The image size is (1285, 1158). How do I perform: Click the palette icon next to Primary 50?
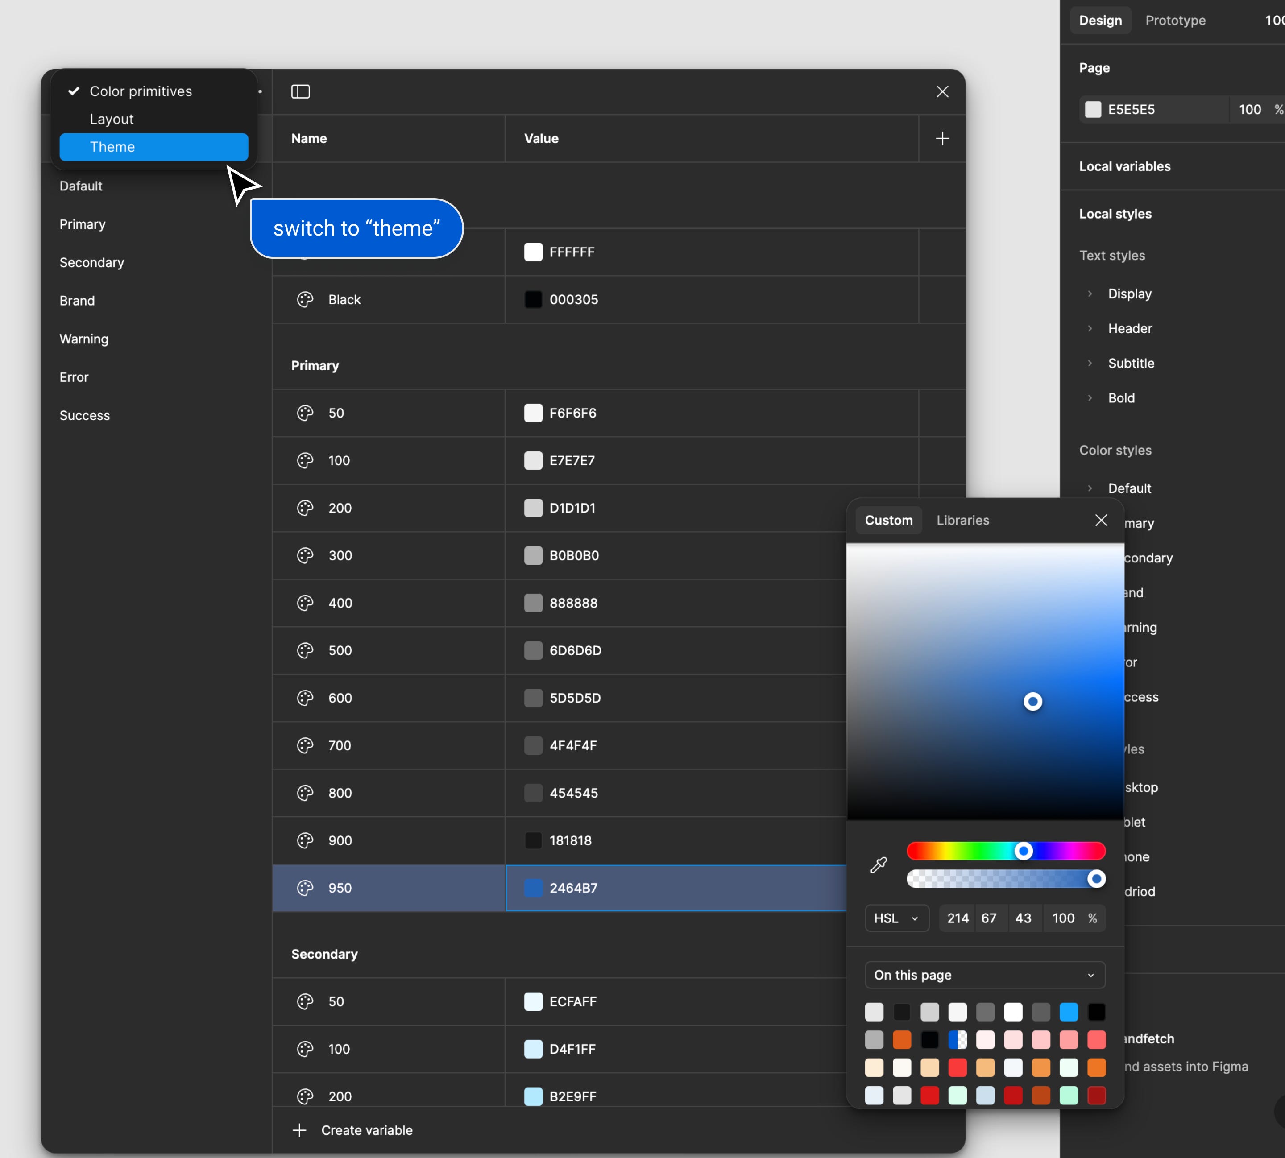305,413
